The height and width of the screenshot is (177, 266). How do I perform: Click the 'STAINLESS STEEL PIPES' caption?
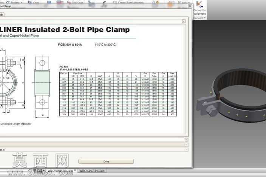[x=74, y=69]
